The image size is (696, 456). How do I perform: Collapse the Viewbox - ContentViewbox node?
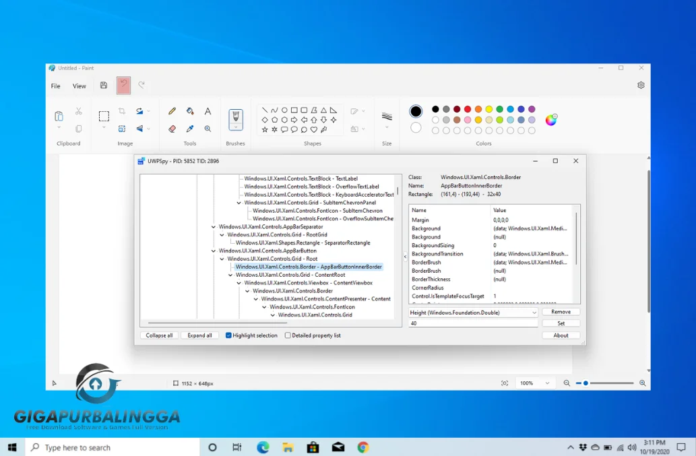tap(239, 283)
